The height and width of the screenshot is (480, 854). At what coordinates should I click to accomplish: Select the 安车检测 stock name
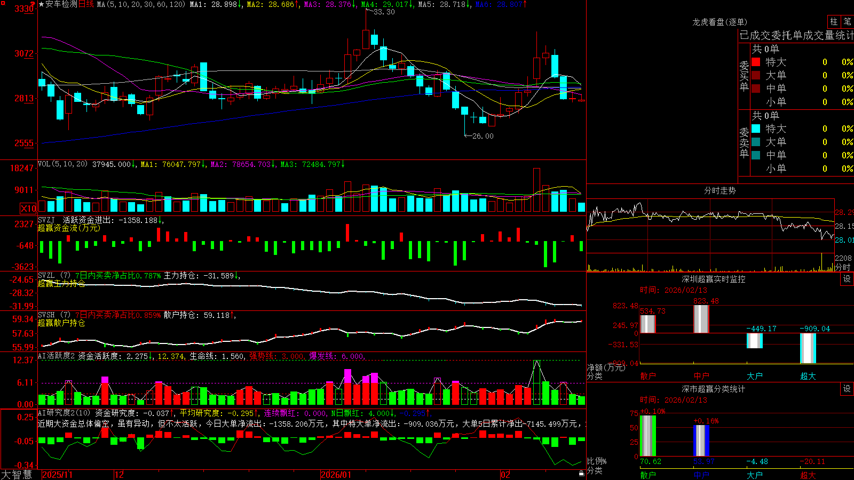coord(61,4)
